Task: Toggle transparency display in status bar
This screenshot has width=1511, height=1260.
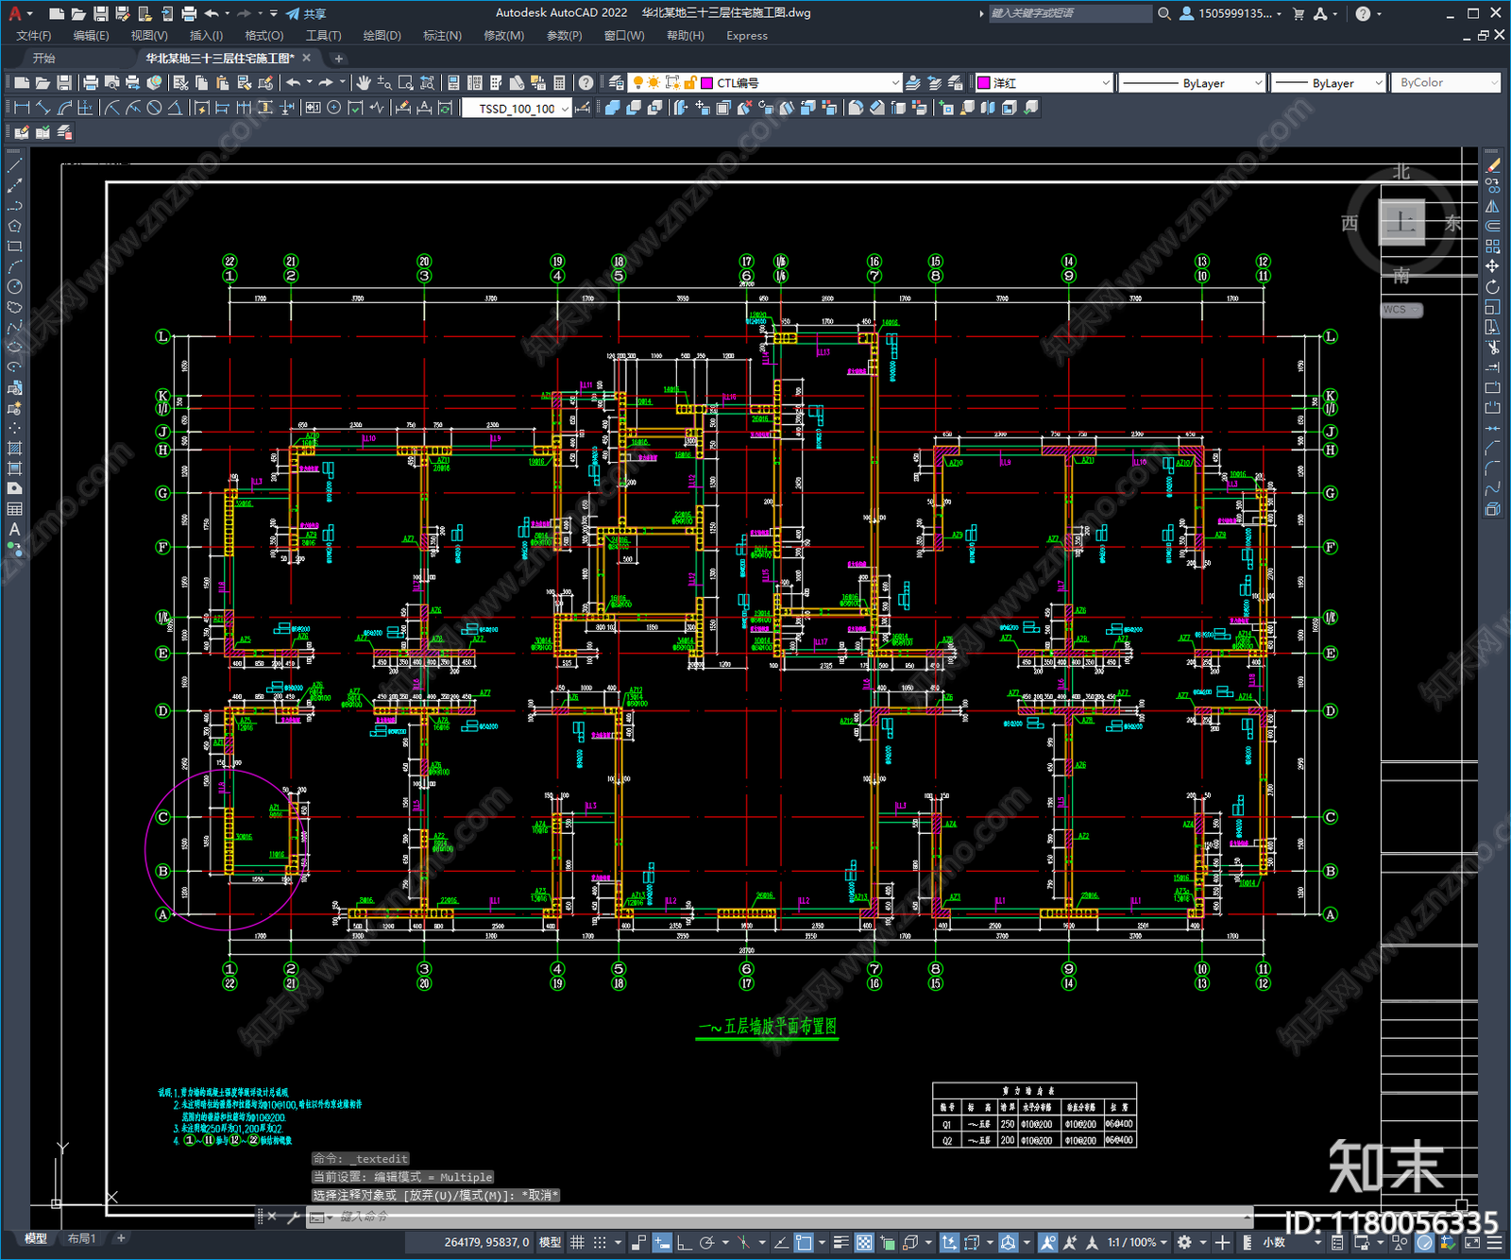Action: tap(864, 1242)
